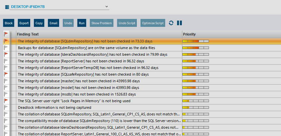Select finding collation of IderaDashboardRepository

pos(98,127)
